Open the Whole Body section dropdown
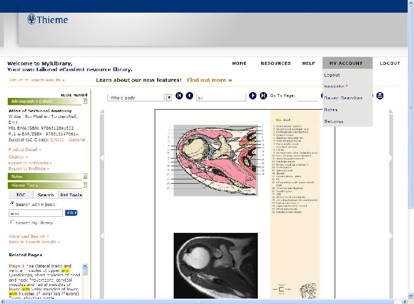 pos(169,98)
